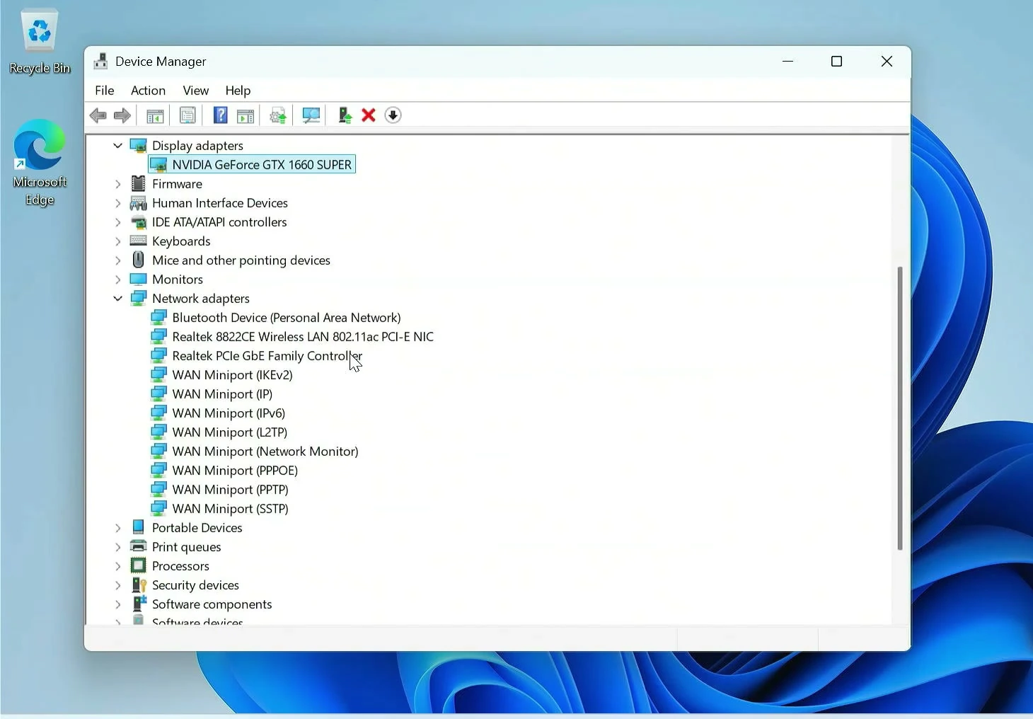Click the Update driver printer-like toolbar icon
Viewport: 1033px width, 719px height.
coord(278,115)
